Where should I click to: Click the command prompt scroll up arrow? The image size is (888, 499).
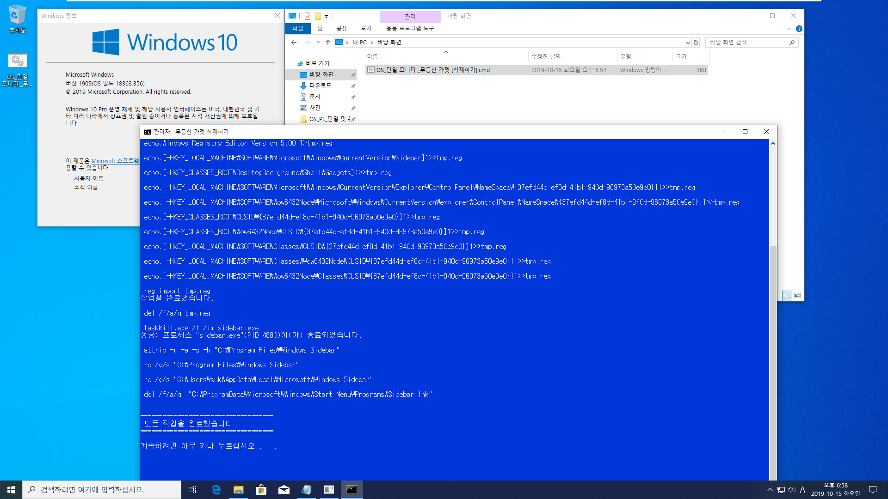point(773,144)
